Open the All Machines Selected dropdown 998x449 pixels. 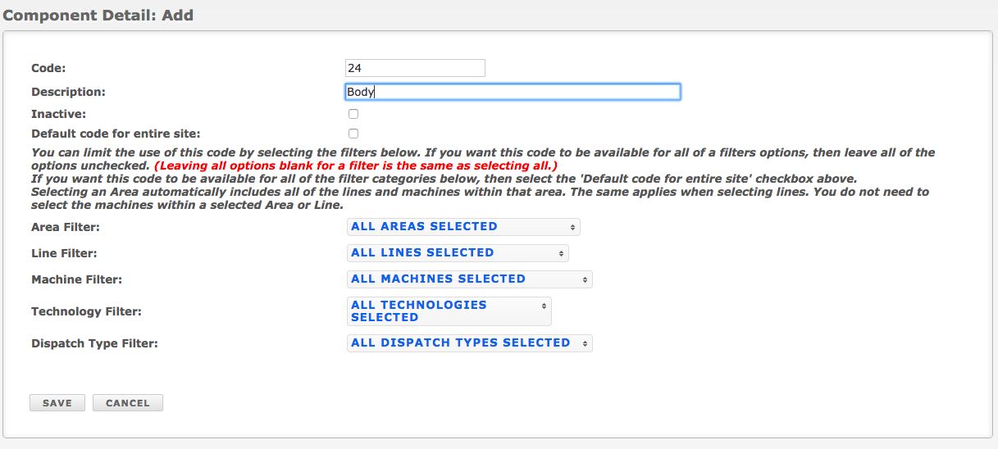[x=469, y=279]
